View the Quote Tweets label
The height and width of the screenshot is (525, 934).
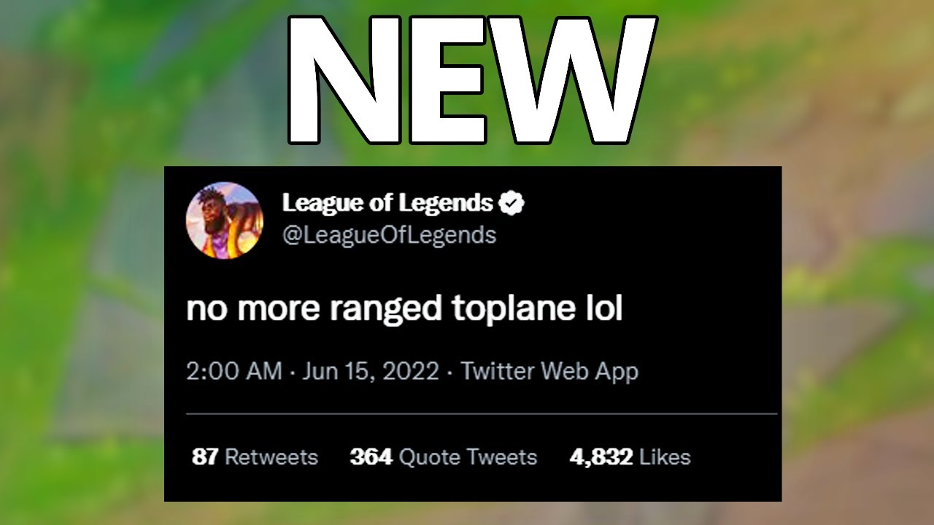click(468, 457)
